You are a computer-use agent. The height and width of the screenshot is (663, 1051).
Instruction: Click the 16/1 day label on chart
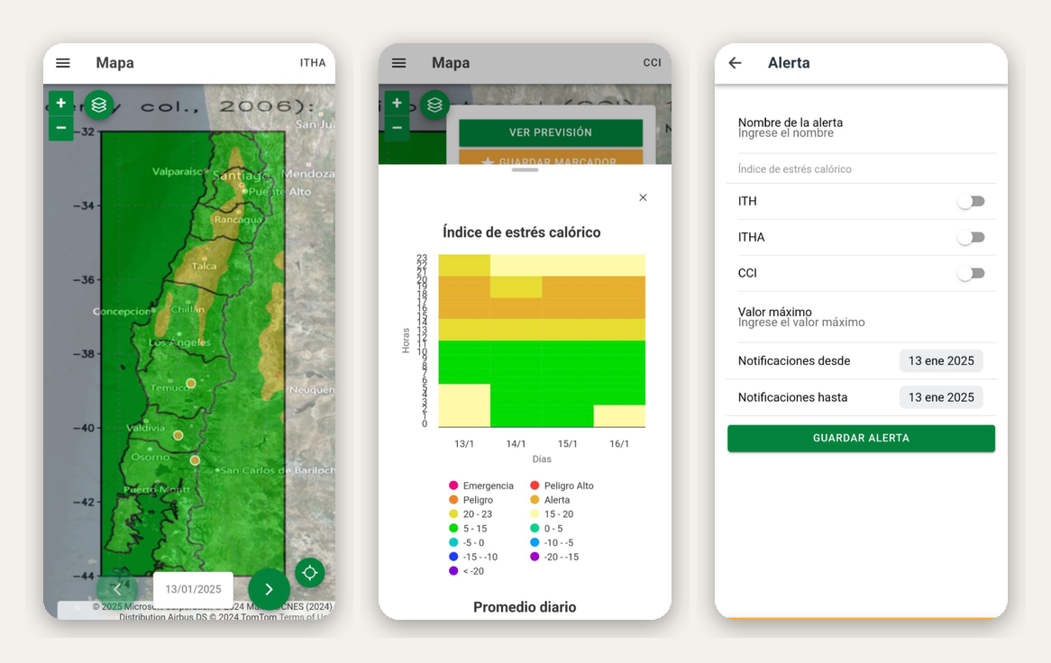[x=619, y=444]
